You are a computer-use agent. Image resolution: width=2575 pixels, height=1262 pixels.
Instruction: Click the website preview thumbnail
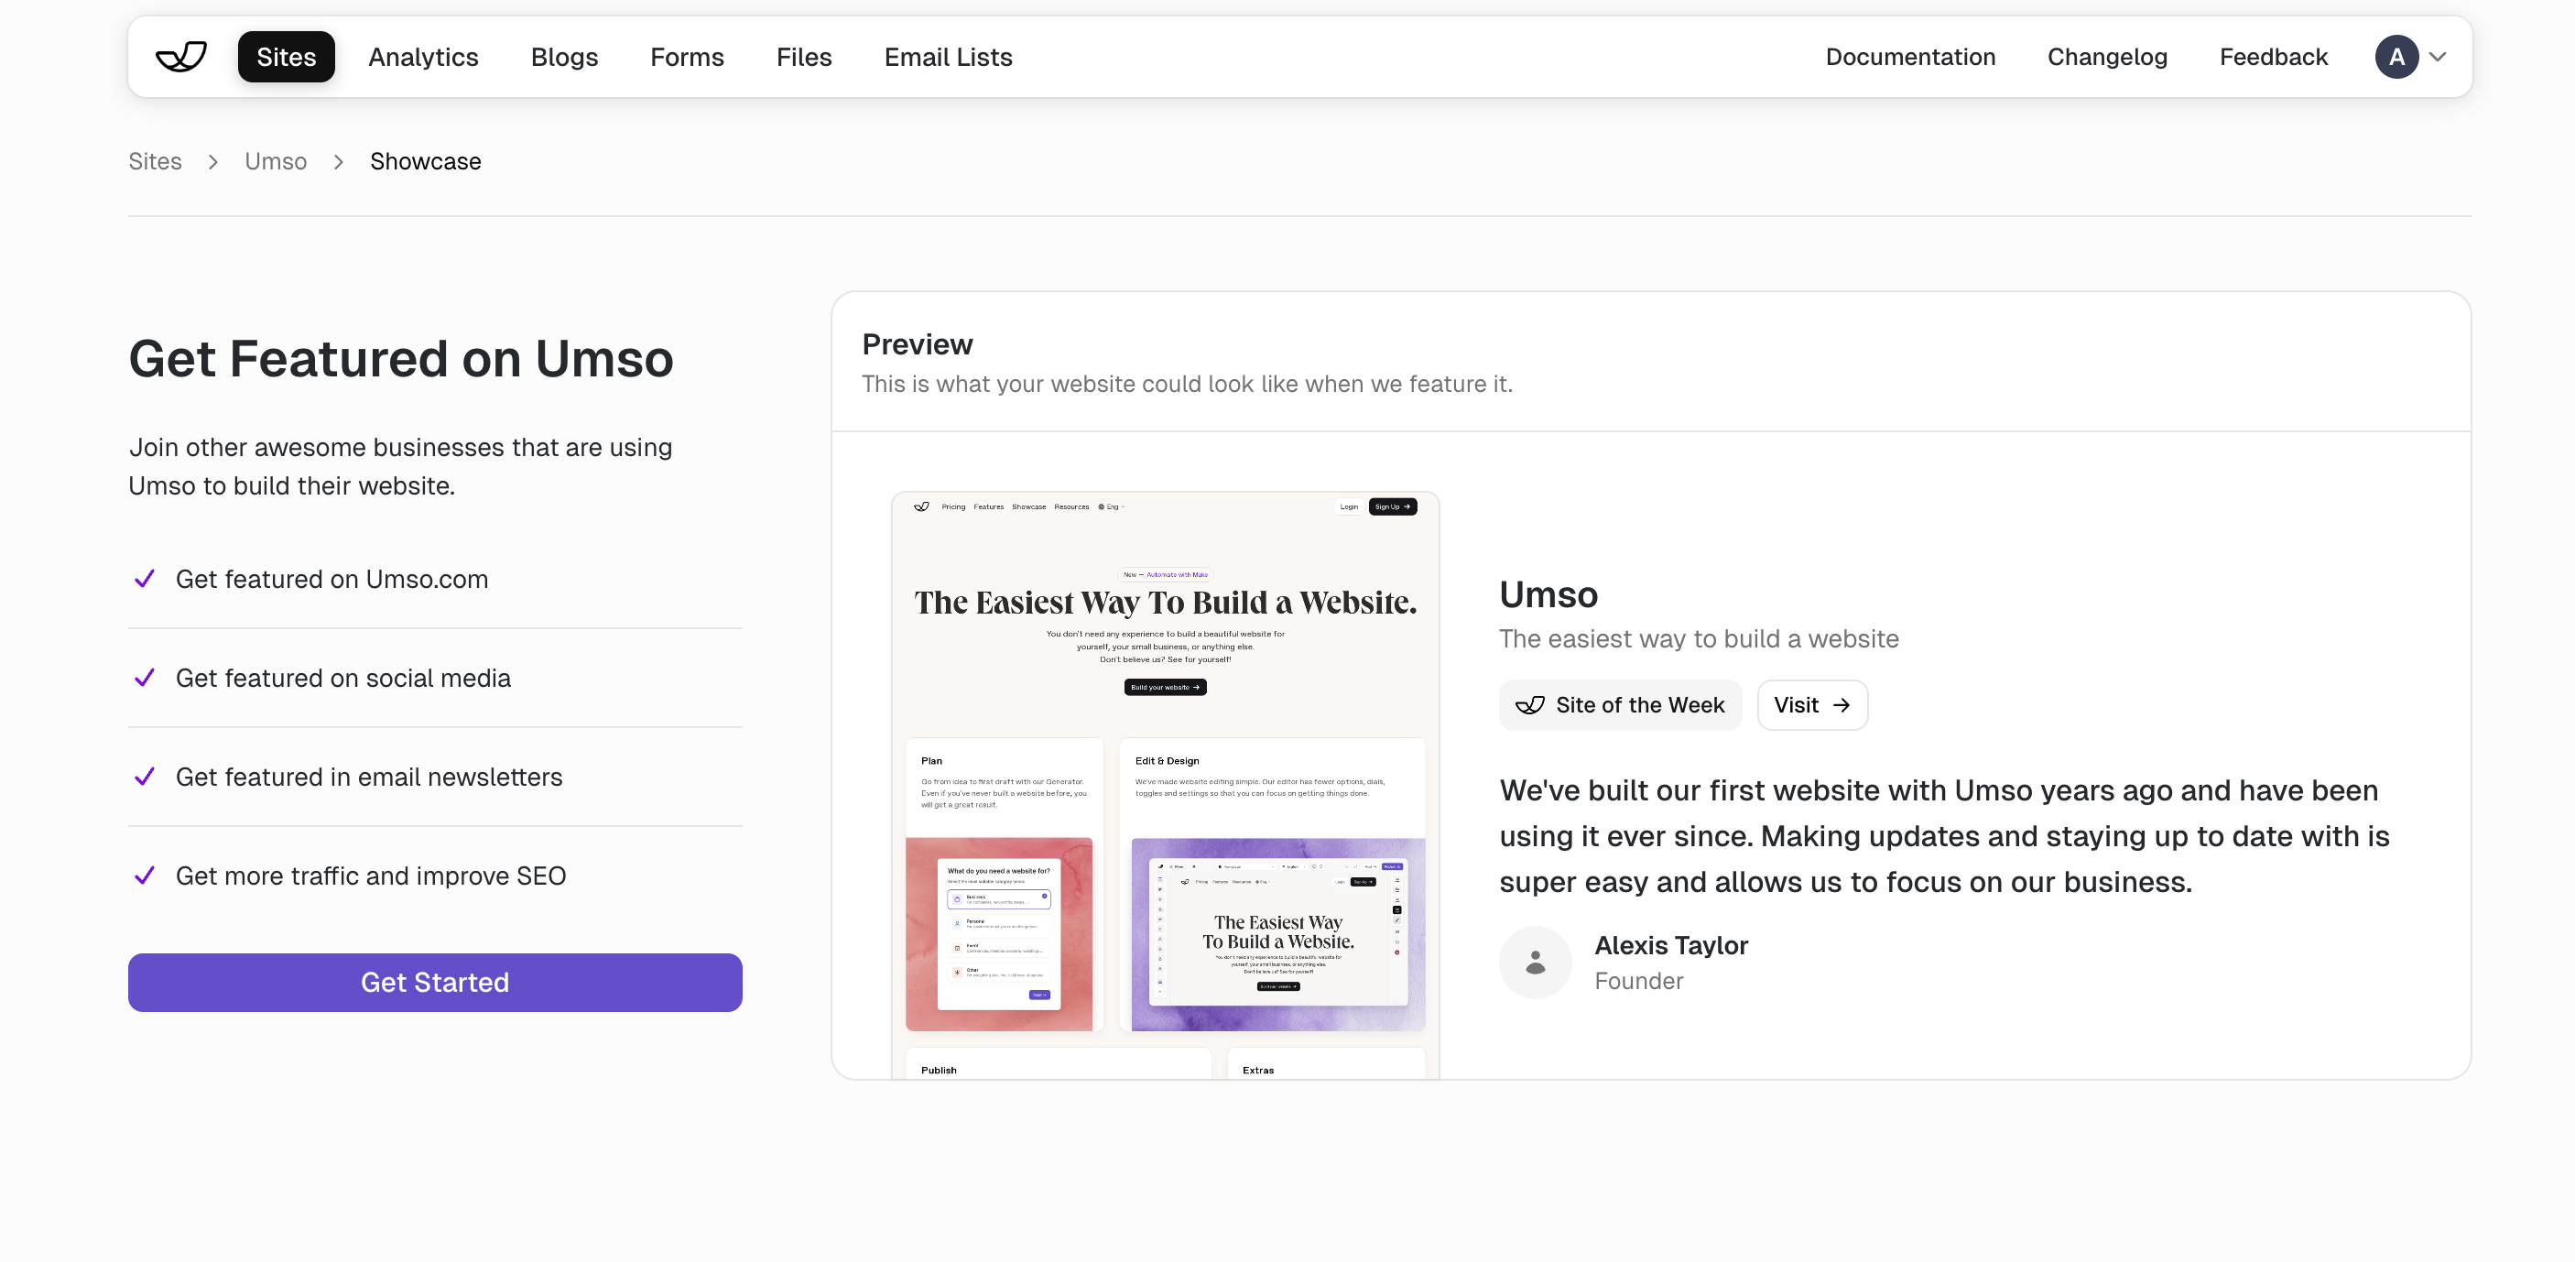click(1165, 785)
